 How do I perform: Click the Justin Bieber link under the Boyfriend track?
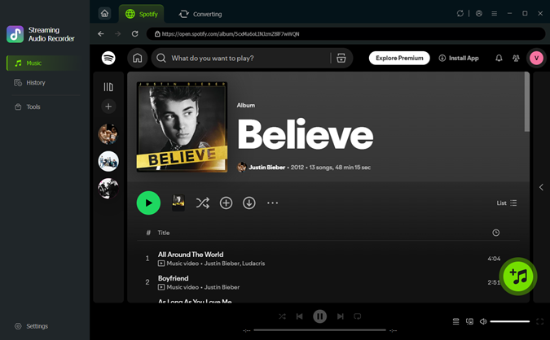click(x=222, y=287)
